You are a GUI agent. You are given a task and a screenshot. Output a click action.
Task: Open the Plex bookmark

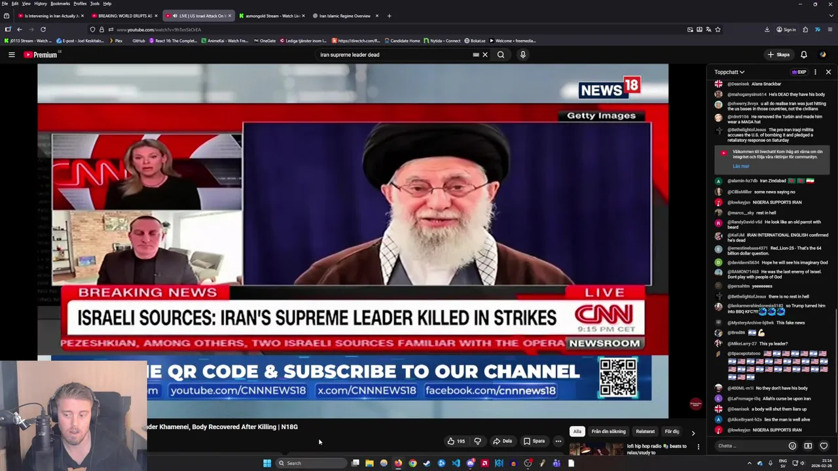[x=115, y=41]
